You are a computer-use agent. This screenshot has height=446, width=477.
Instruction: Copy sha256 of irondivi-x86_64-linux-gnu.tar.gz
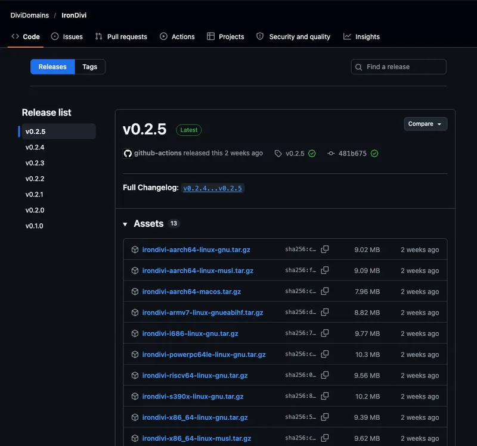(x=324, y=417)
